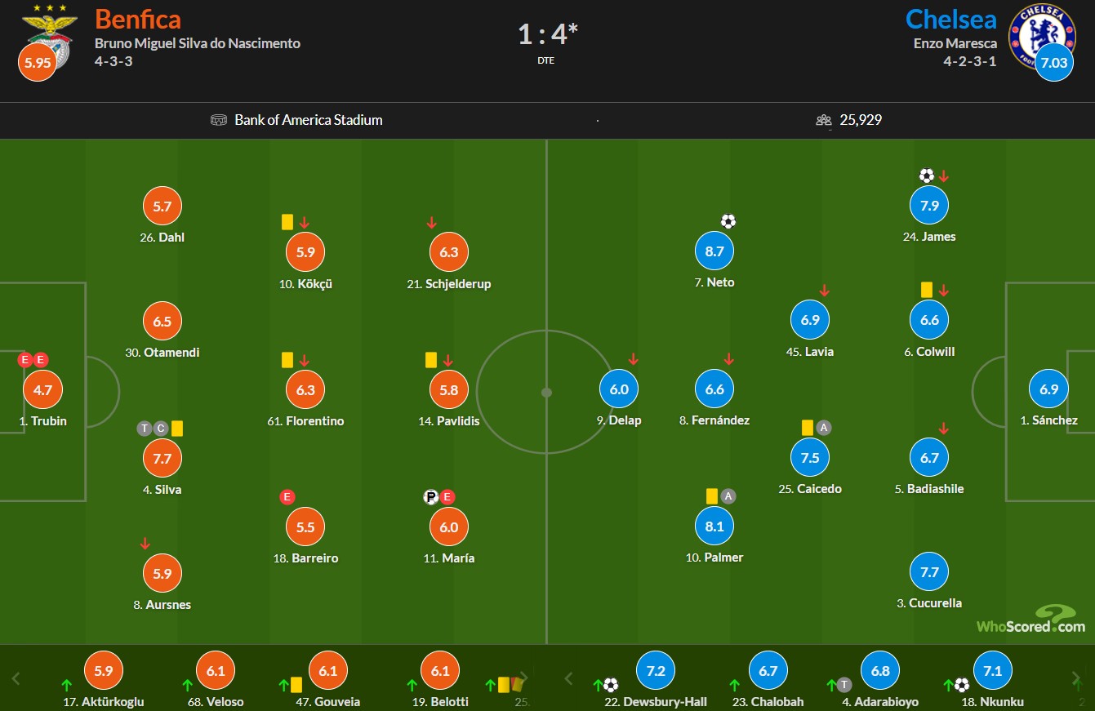Screen dimensions: 1095x711
Task: Click the stadium icon beside Bank of America Stadium
Action: (219, 120)
